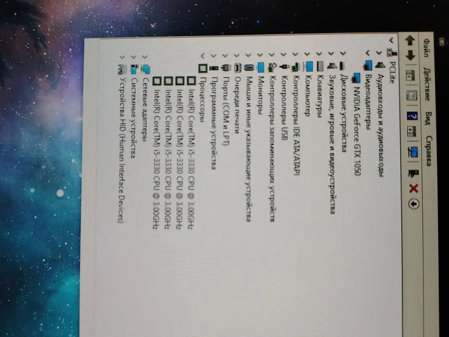449x337 pixels.
Task: Expand the Сетевые адаптеры category
Action: click(145, 56)
